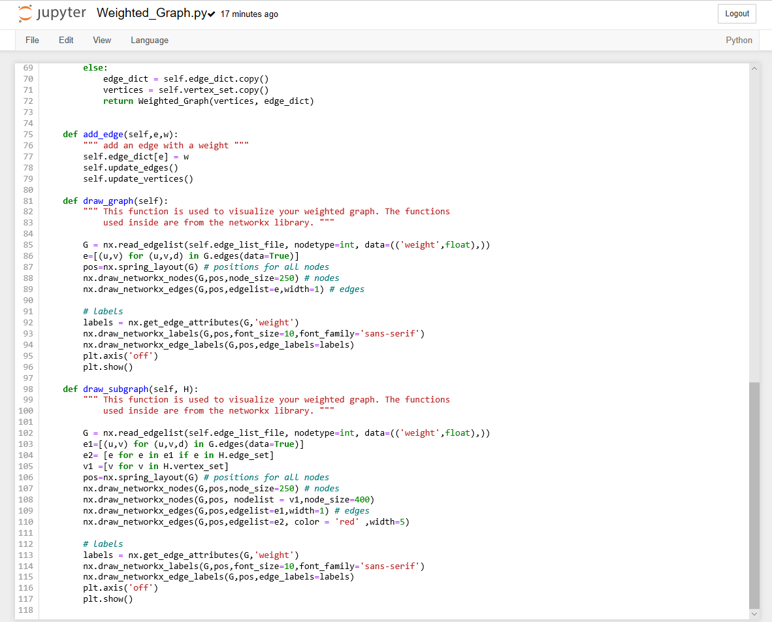The width and height of the screenshot is (772, 622).
Task: Click the 'labels = nx.get_edge_attributes' line 113
Action: [x=191, y=555]
